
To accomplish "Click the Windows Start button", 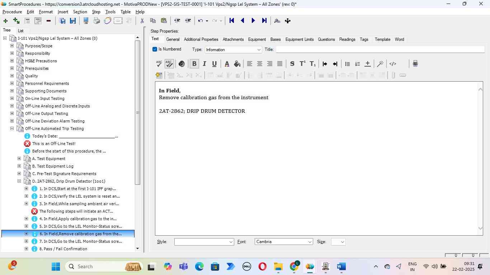I will pyautogui.click(x=56, y=266).
